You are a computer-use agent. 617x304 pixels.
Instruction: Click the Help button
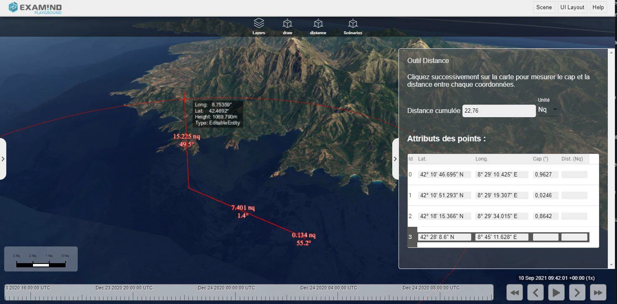(598, 7)
